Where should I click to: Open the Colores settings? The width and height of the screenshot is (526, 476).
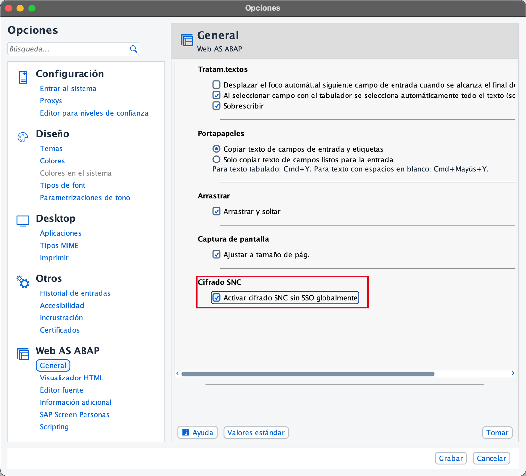point(52,161)
